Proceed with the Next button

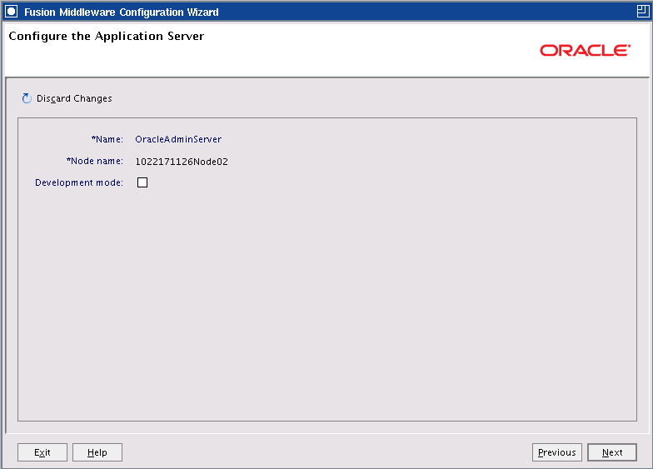point(612,452)
